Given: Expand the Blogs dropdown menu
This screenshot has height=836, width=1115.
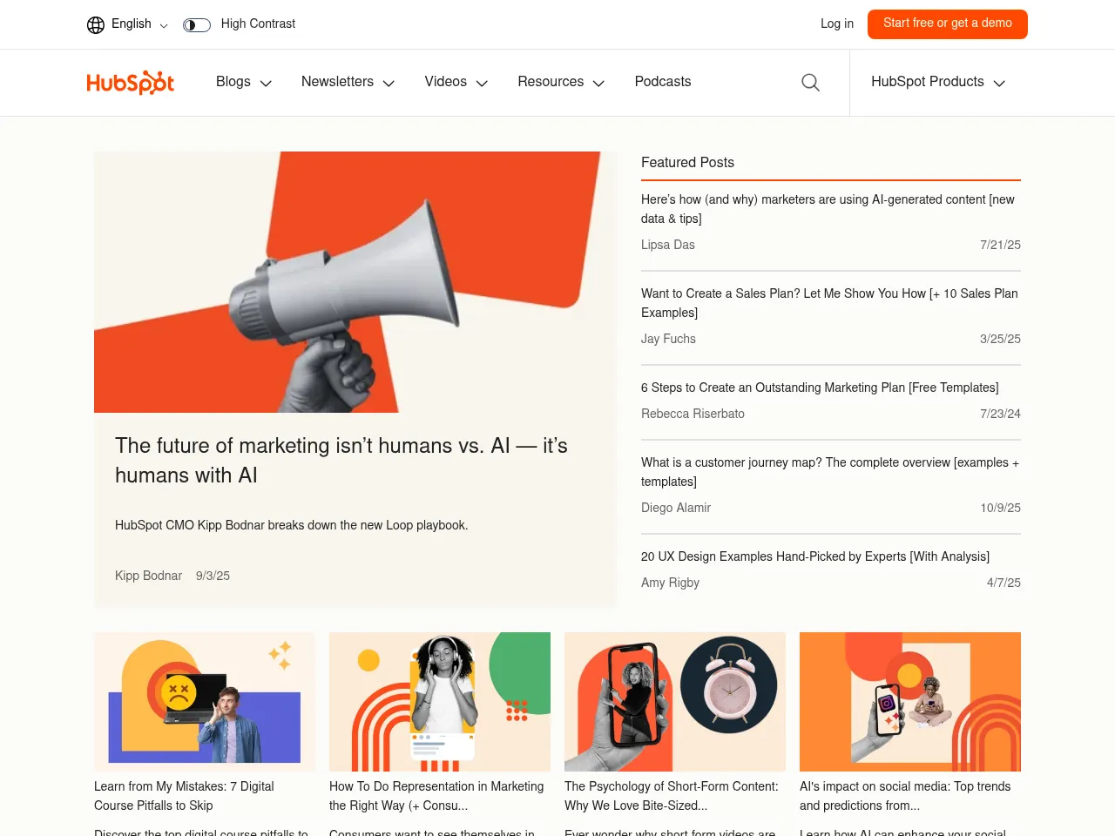Looking at the screenshot, I should point(243,82).
